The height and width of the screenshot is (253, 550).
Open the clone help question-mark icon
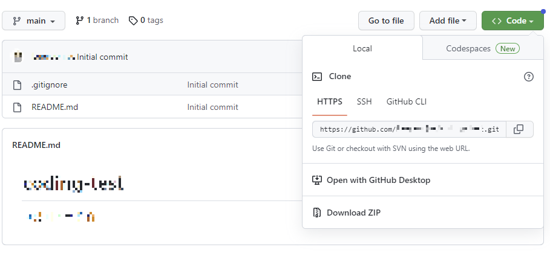pyautogui.click(x=529, y=77)
